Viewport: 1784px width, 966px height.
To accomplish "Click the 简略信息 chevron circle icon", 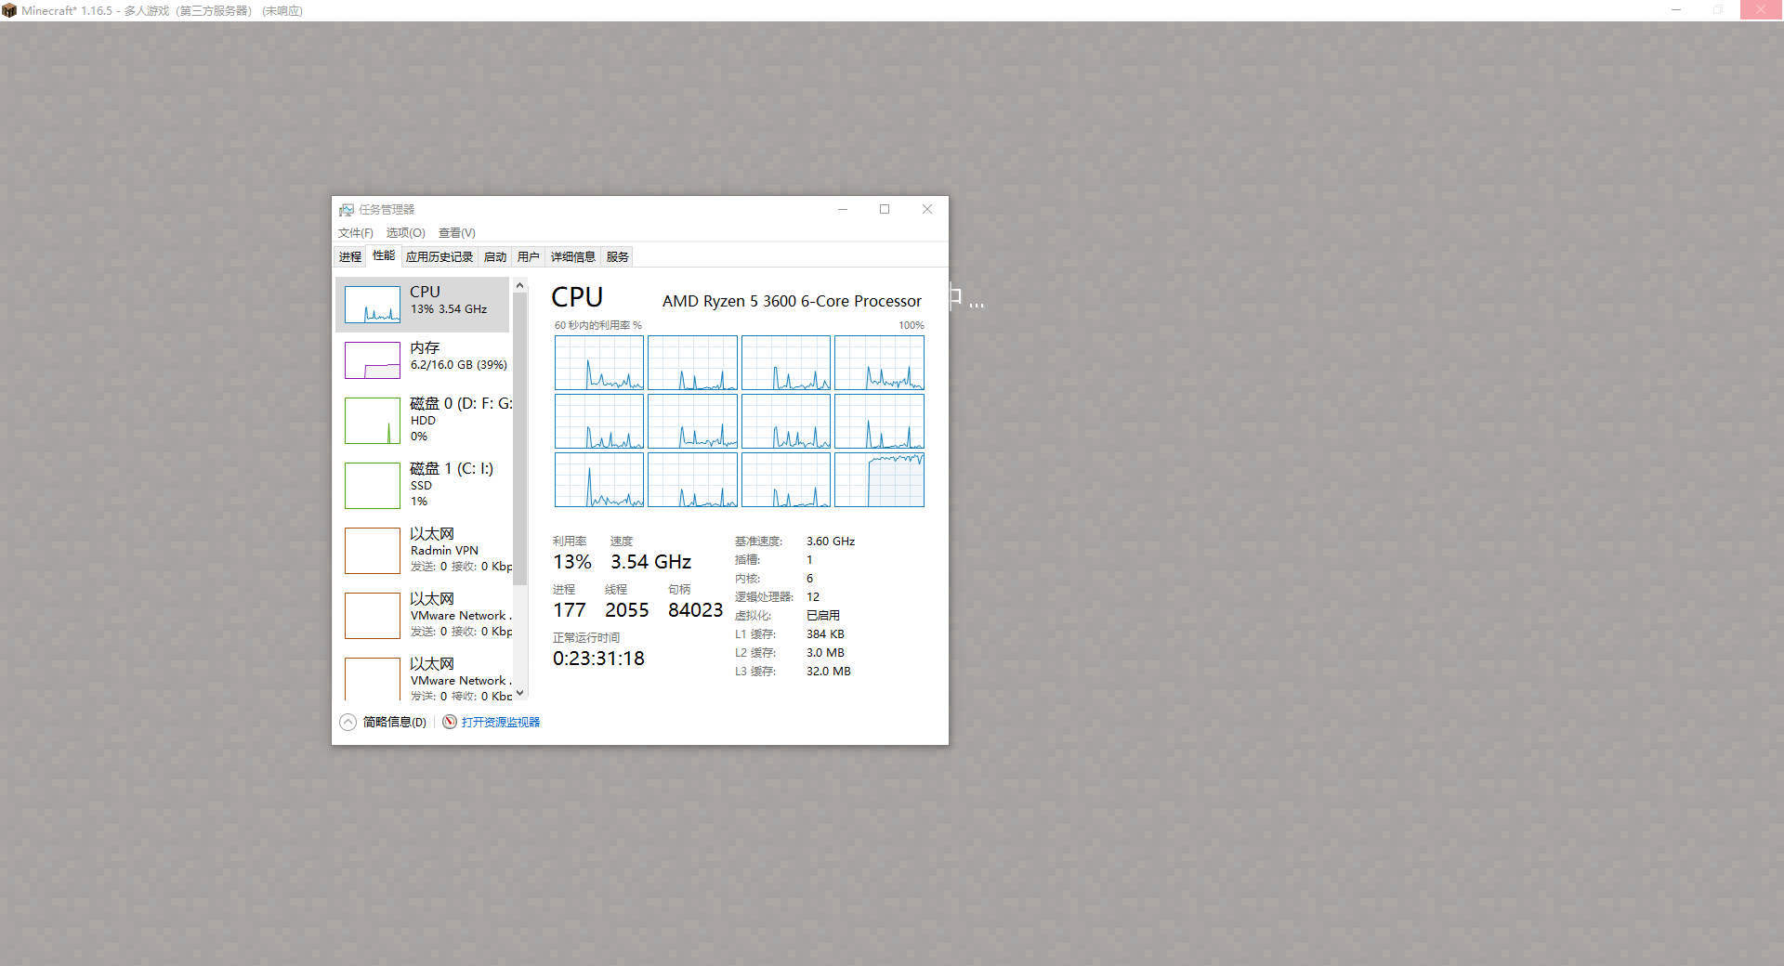I will click(348, 722).
